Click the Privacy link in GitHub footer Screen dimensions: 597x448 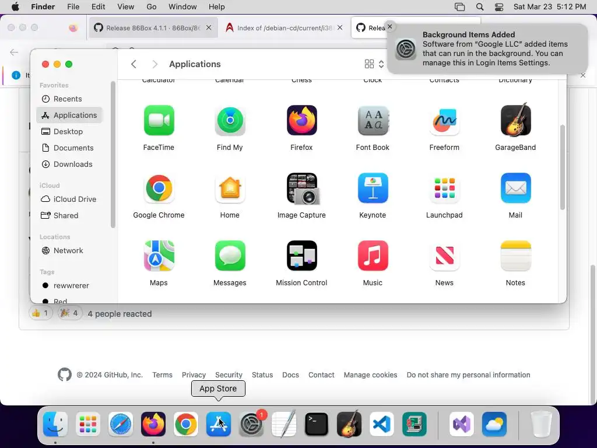(194, 375)
